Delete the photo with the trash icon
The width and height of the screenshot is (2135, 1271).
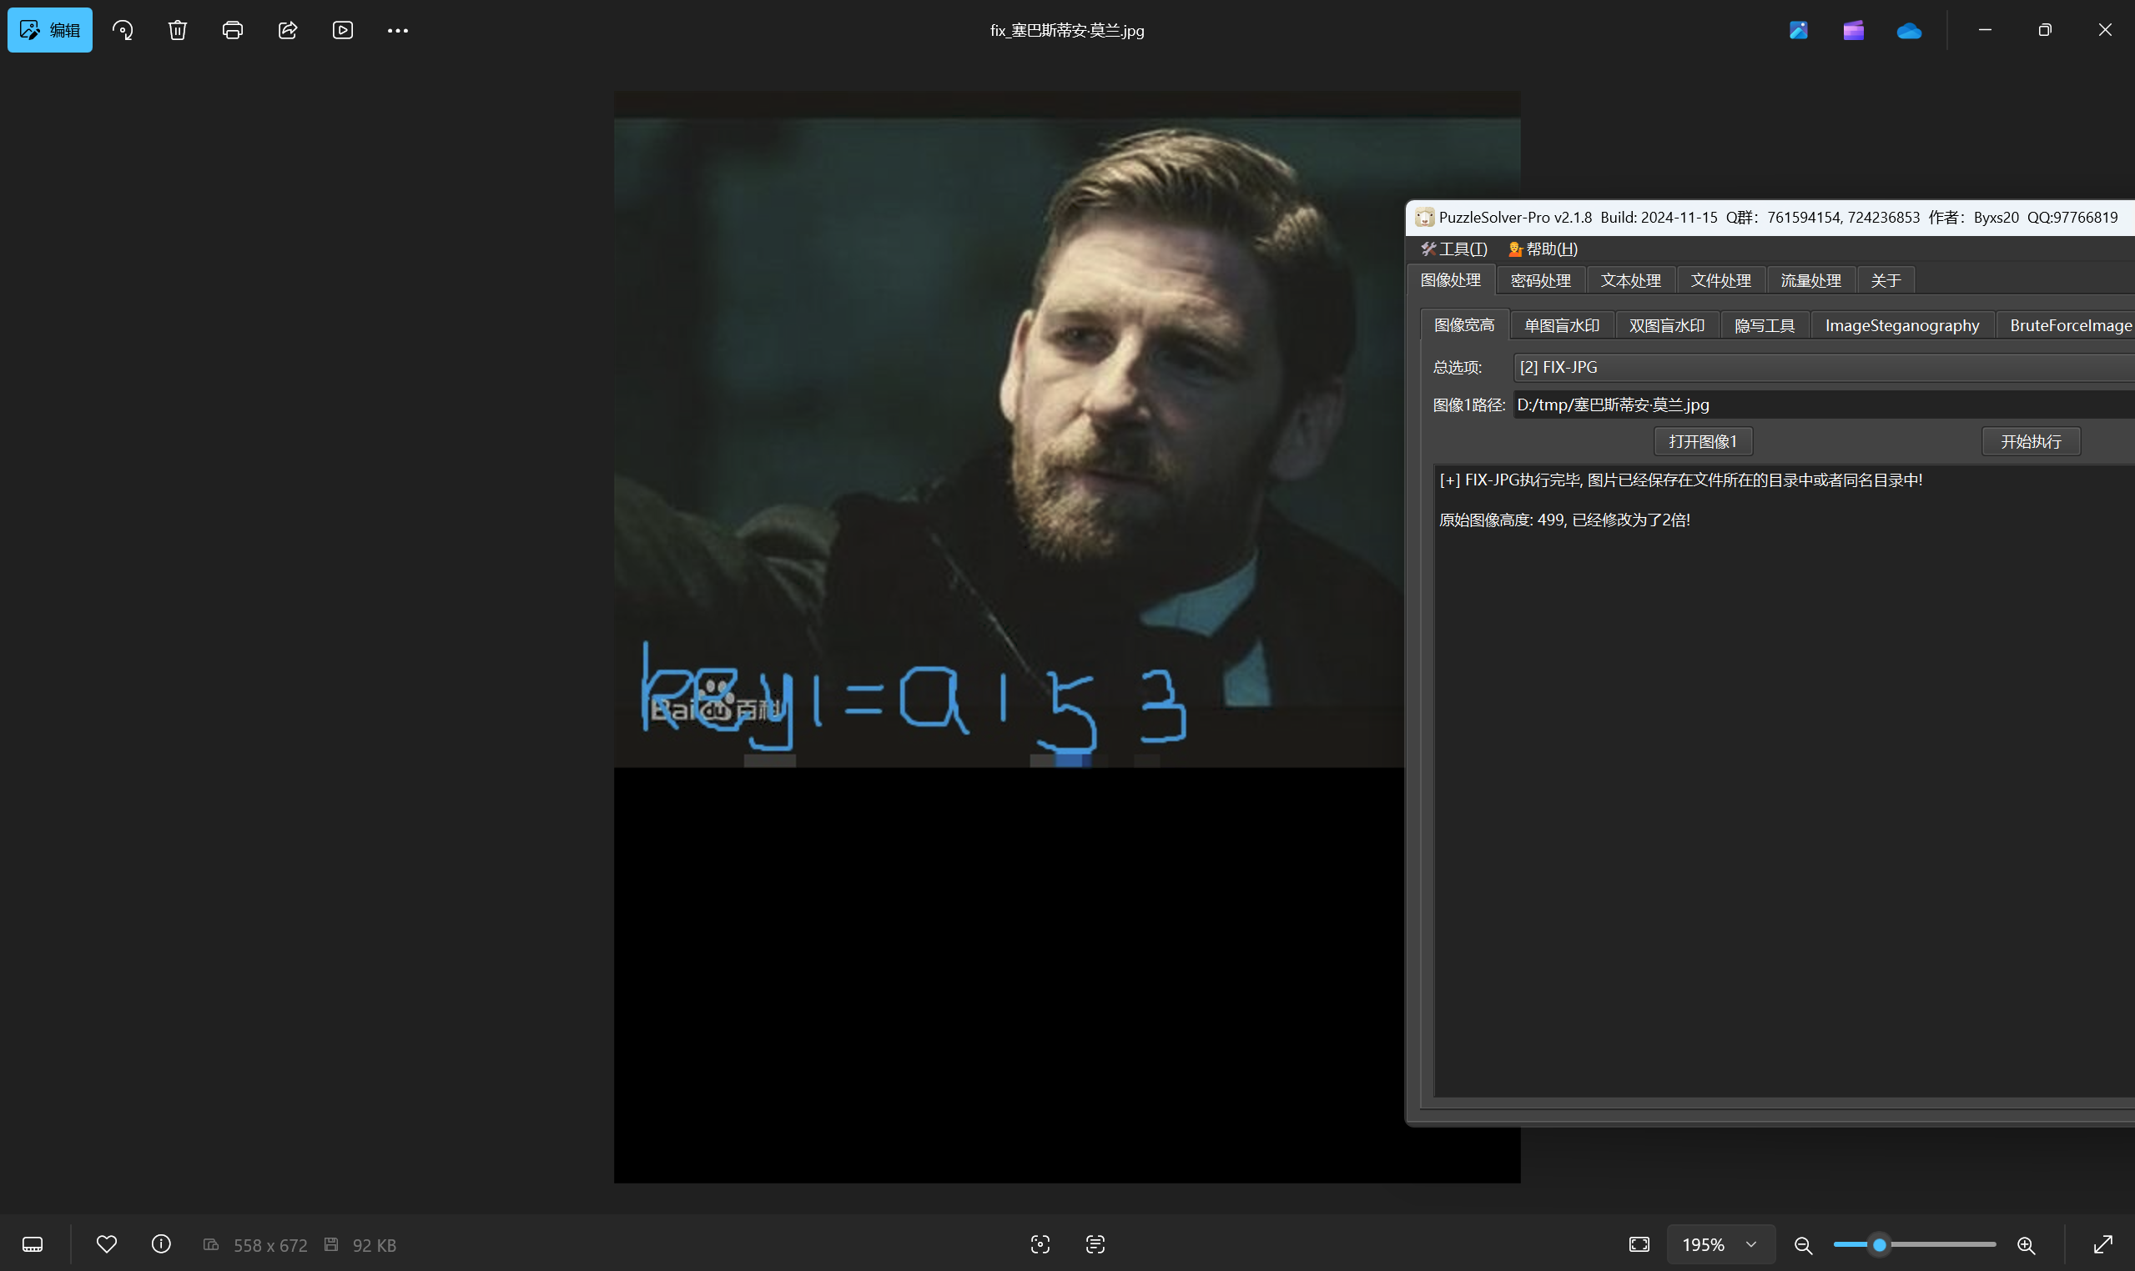pos(178,30)
